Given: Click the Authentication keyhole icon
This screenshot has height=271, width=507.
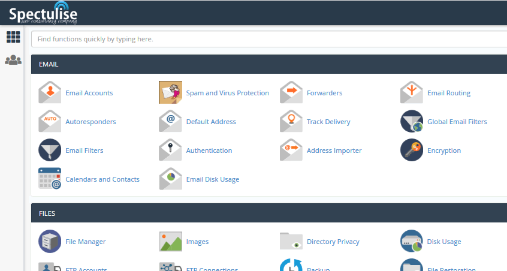Looking at the screenshot, I should pyautogui.click(x=170, y=150).
